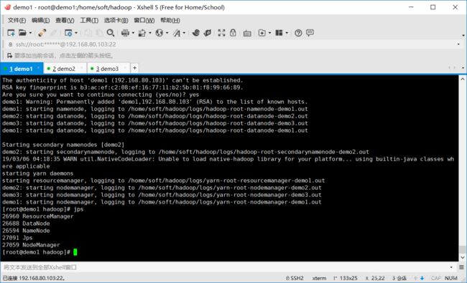The width and height of the screenshot is (467, 283).
Task: Open the 编辑(E) menu
Action: pos(40,20)
